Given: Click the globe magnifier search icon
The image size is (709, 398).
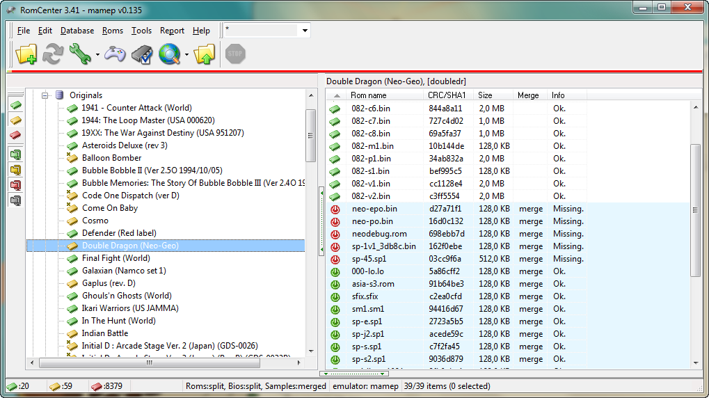Looking at the screenshot, I should 169,54.
